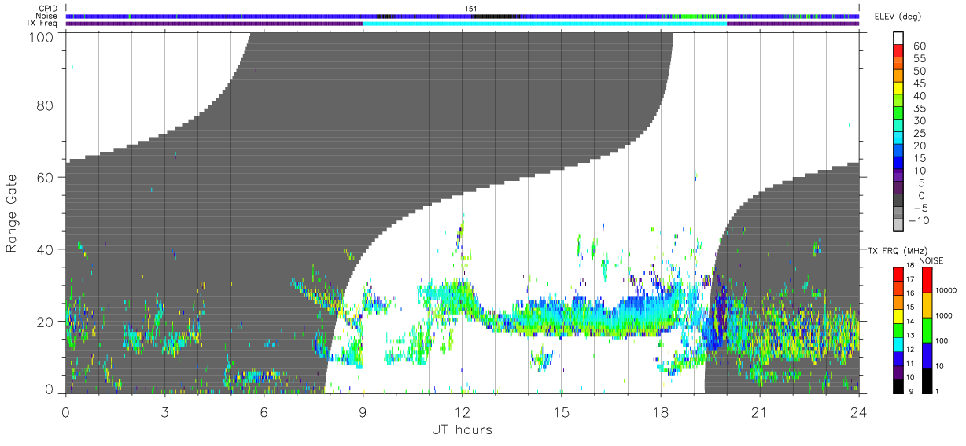966x446 pixels.
Task: Click the CPID label above the plot
Action: (47, 9)
